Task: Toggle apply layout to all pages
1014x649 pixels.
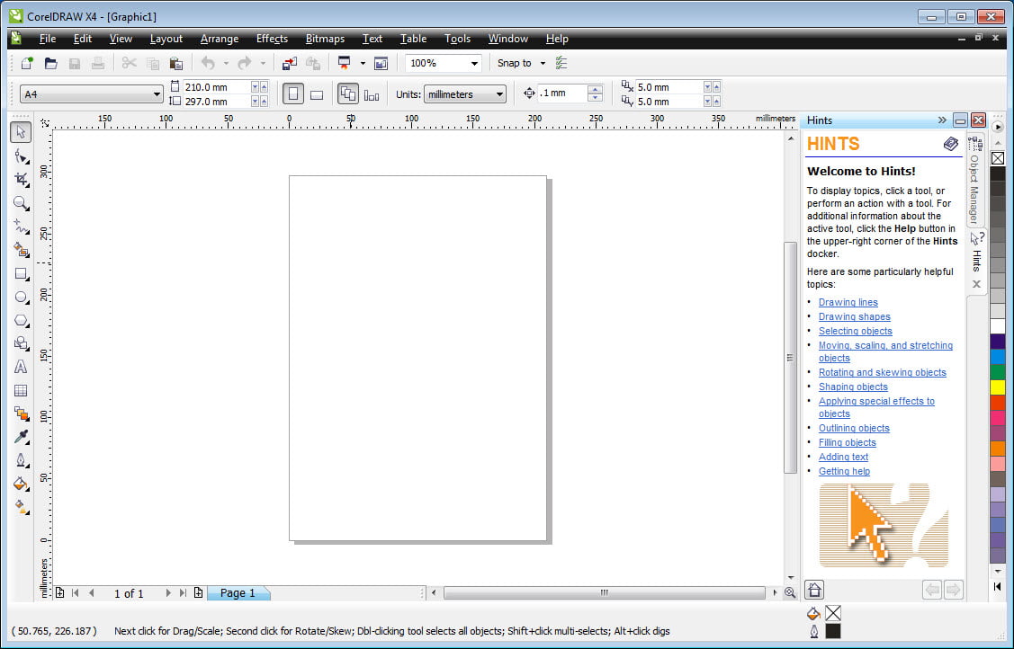Action: [348, 94]
